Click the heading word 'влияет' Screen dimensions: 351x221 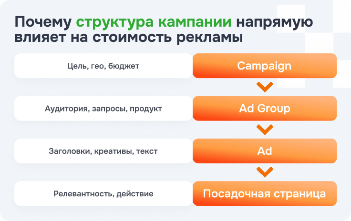[x=39, y=38]
